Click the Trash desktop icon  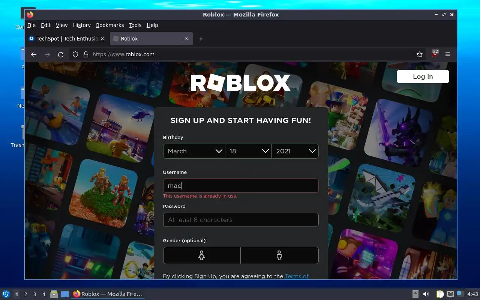(17, 137)
